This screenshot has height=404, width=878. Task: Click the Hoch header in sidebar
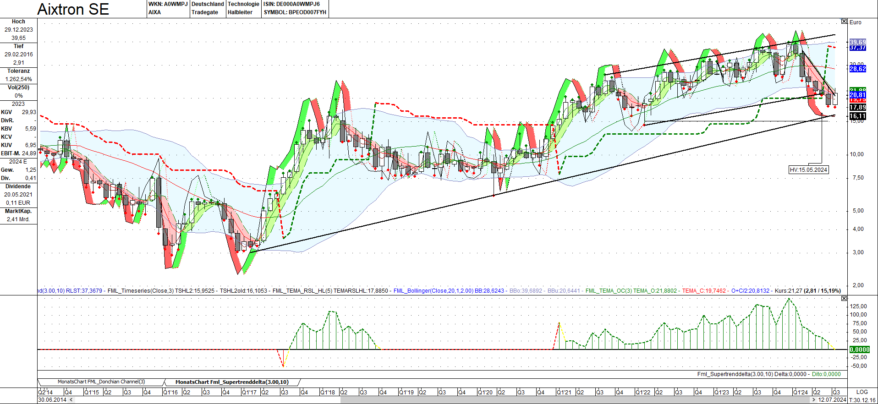[18, 22]
